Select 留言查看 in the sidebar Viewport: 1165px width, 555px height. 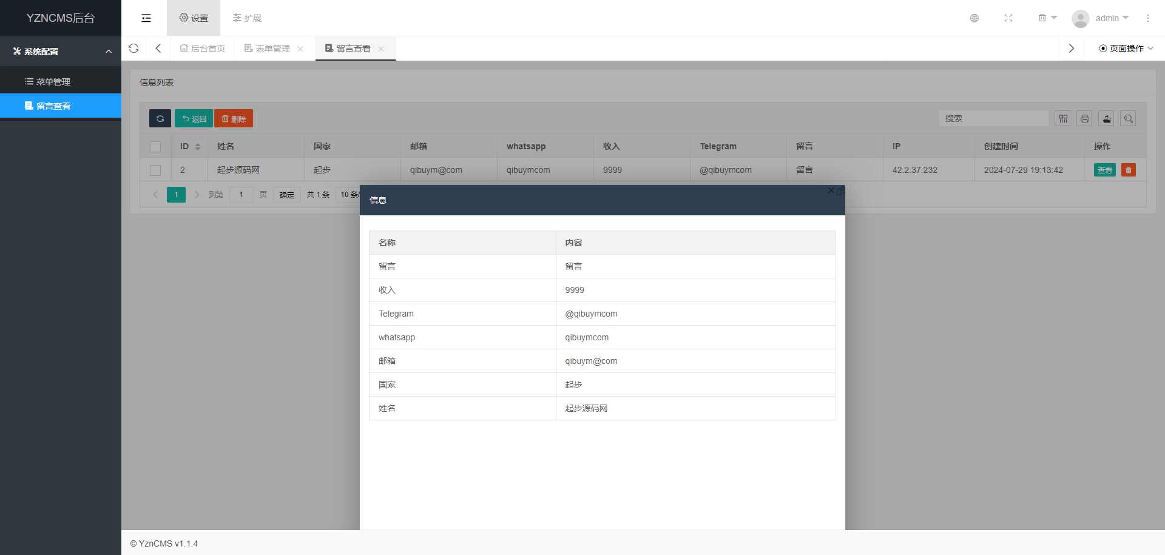61,106
